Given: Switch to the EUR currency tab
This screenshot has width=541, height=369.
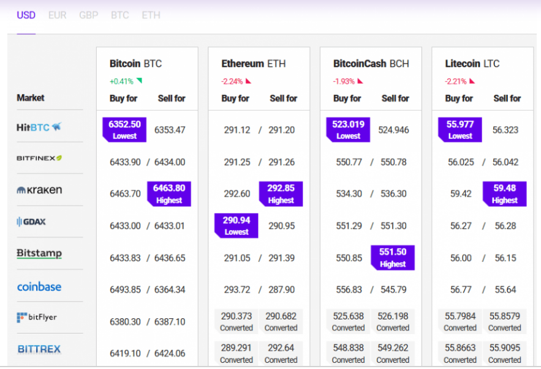Looking at the screenshot, I should click(x=57, y=15).
